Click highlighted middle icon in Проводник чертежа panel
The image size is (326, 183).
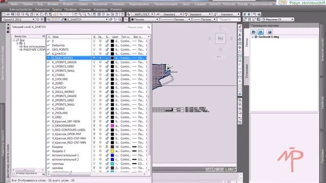261,32
